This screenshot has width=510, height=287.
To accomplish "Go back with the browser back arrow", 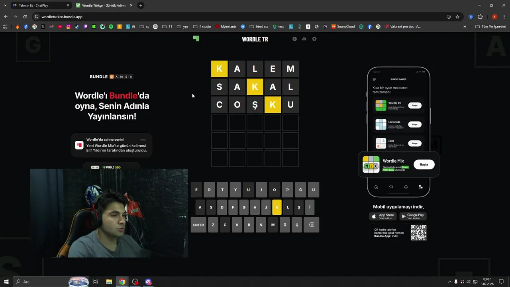I will (6, 17).
